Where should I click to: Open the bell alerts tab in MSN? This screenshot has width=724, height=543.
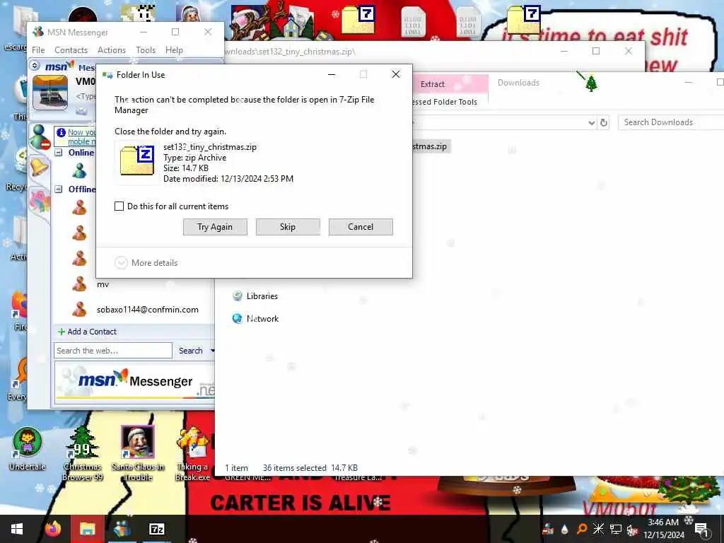(40, 167)
